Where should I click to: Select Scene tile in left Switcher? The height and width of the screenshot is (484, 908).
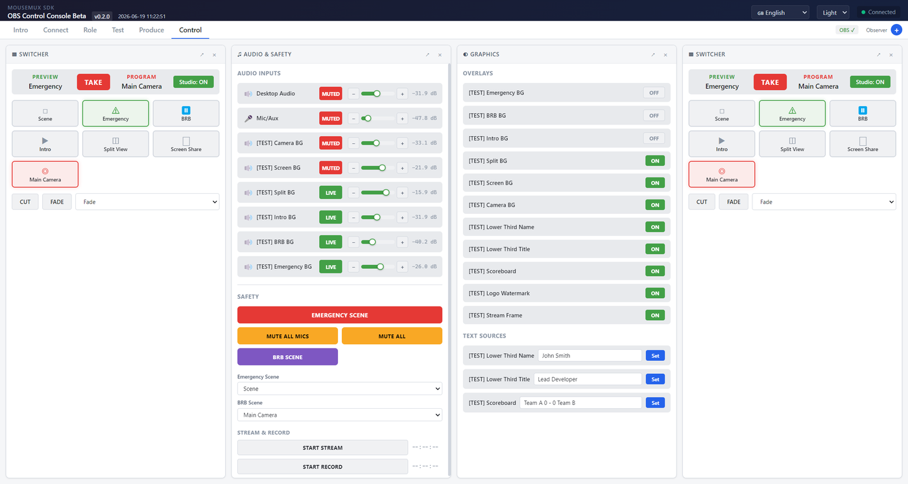click(x=45, y=113)
